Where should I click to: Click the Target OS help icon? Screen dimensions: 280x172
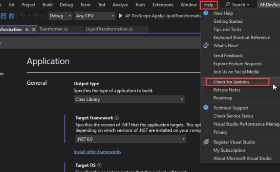99,166
